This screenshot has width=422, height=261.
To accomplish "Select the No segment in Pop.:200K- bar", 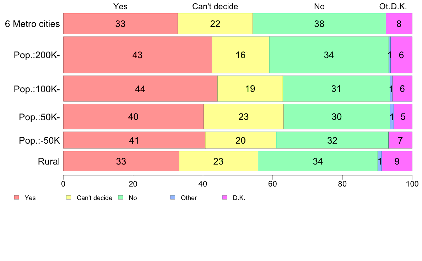I will tap(329, 55).
